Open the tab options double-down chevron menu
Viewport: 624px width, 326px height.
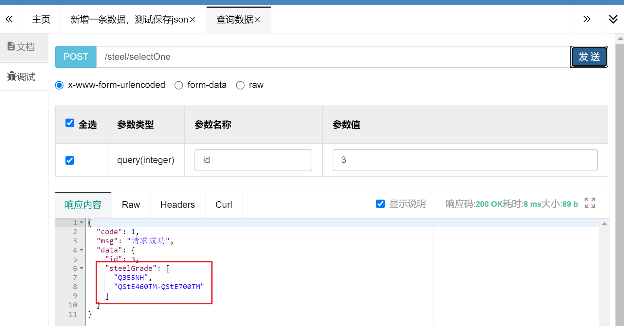point(613,19)
